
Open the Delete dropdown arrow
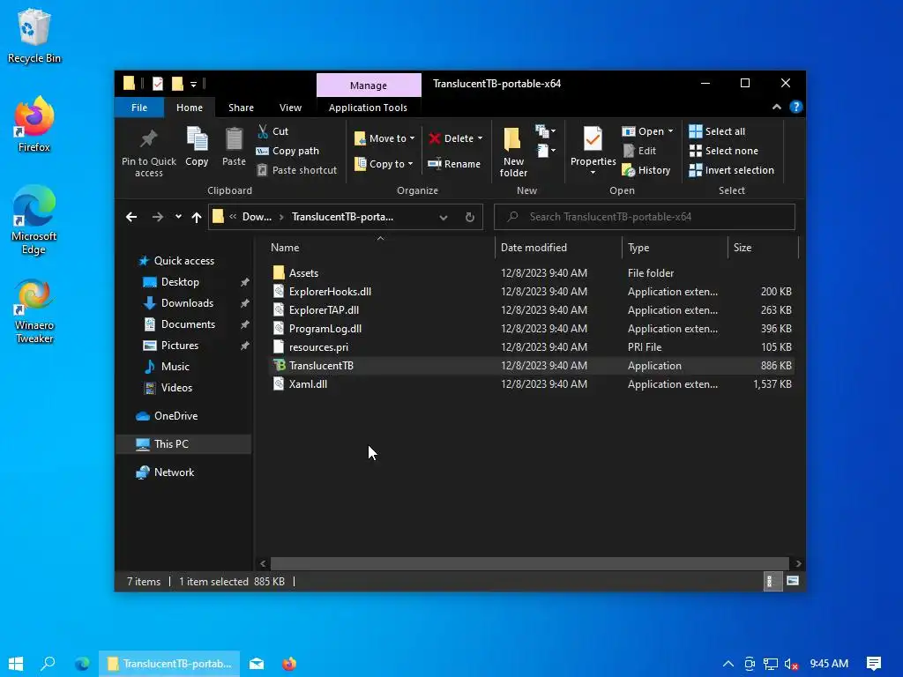point(481,138)
